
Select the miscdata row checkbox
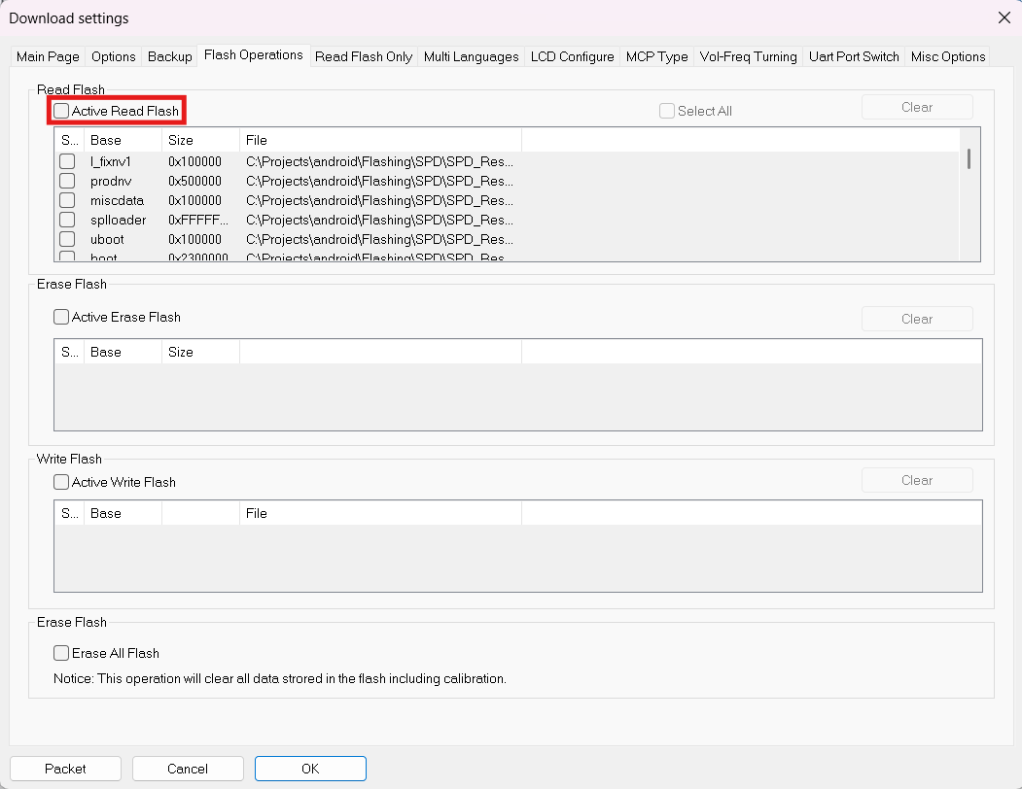pos(67,200)
